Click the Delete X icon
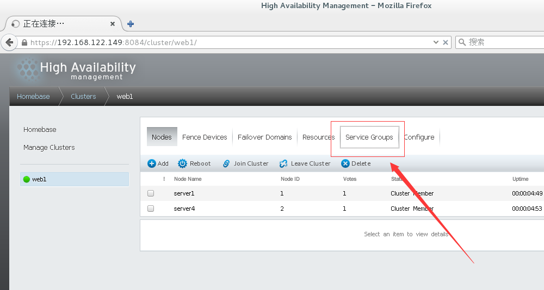Image resolution: width=544 pixels, height=290 pixels. point(345,163)
